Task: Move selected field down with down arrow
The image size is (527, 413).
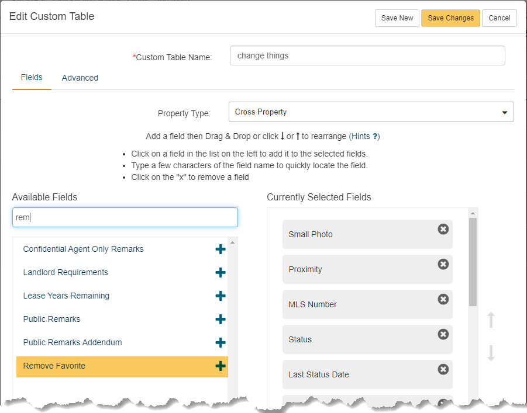Action: pos(491,353)
